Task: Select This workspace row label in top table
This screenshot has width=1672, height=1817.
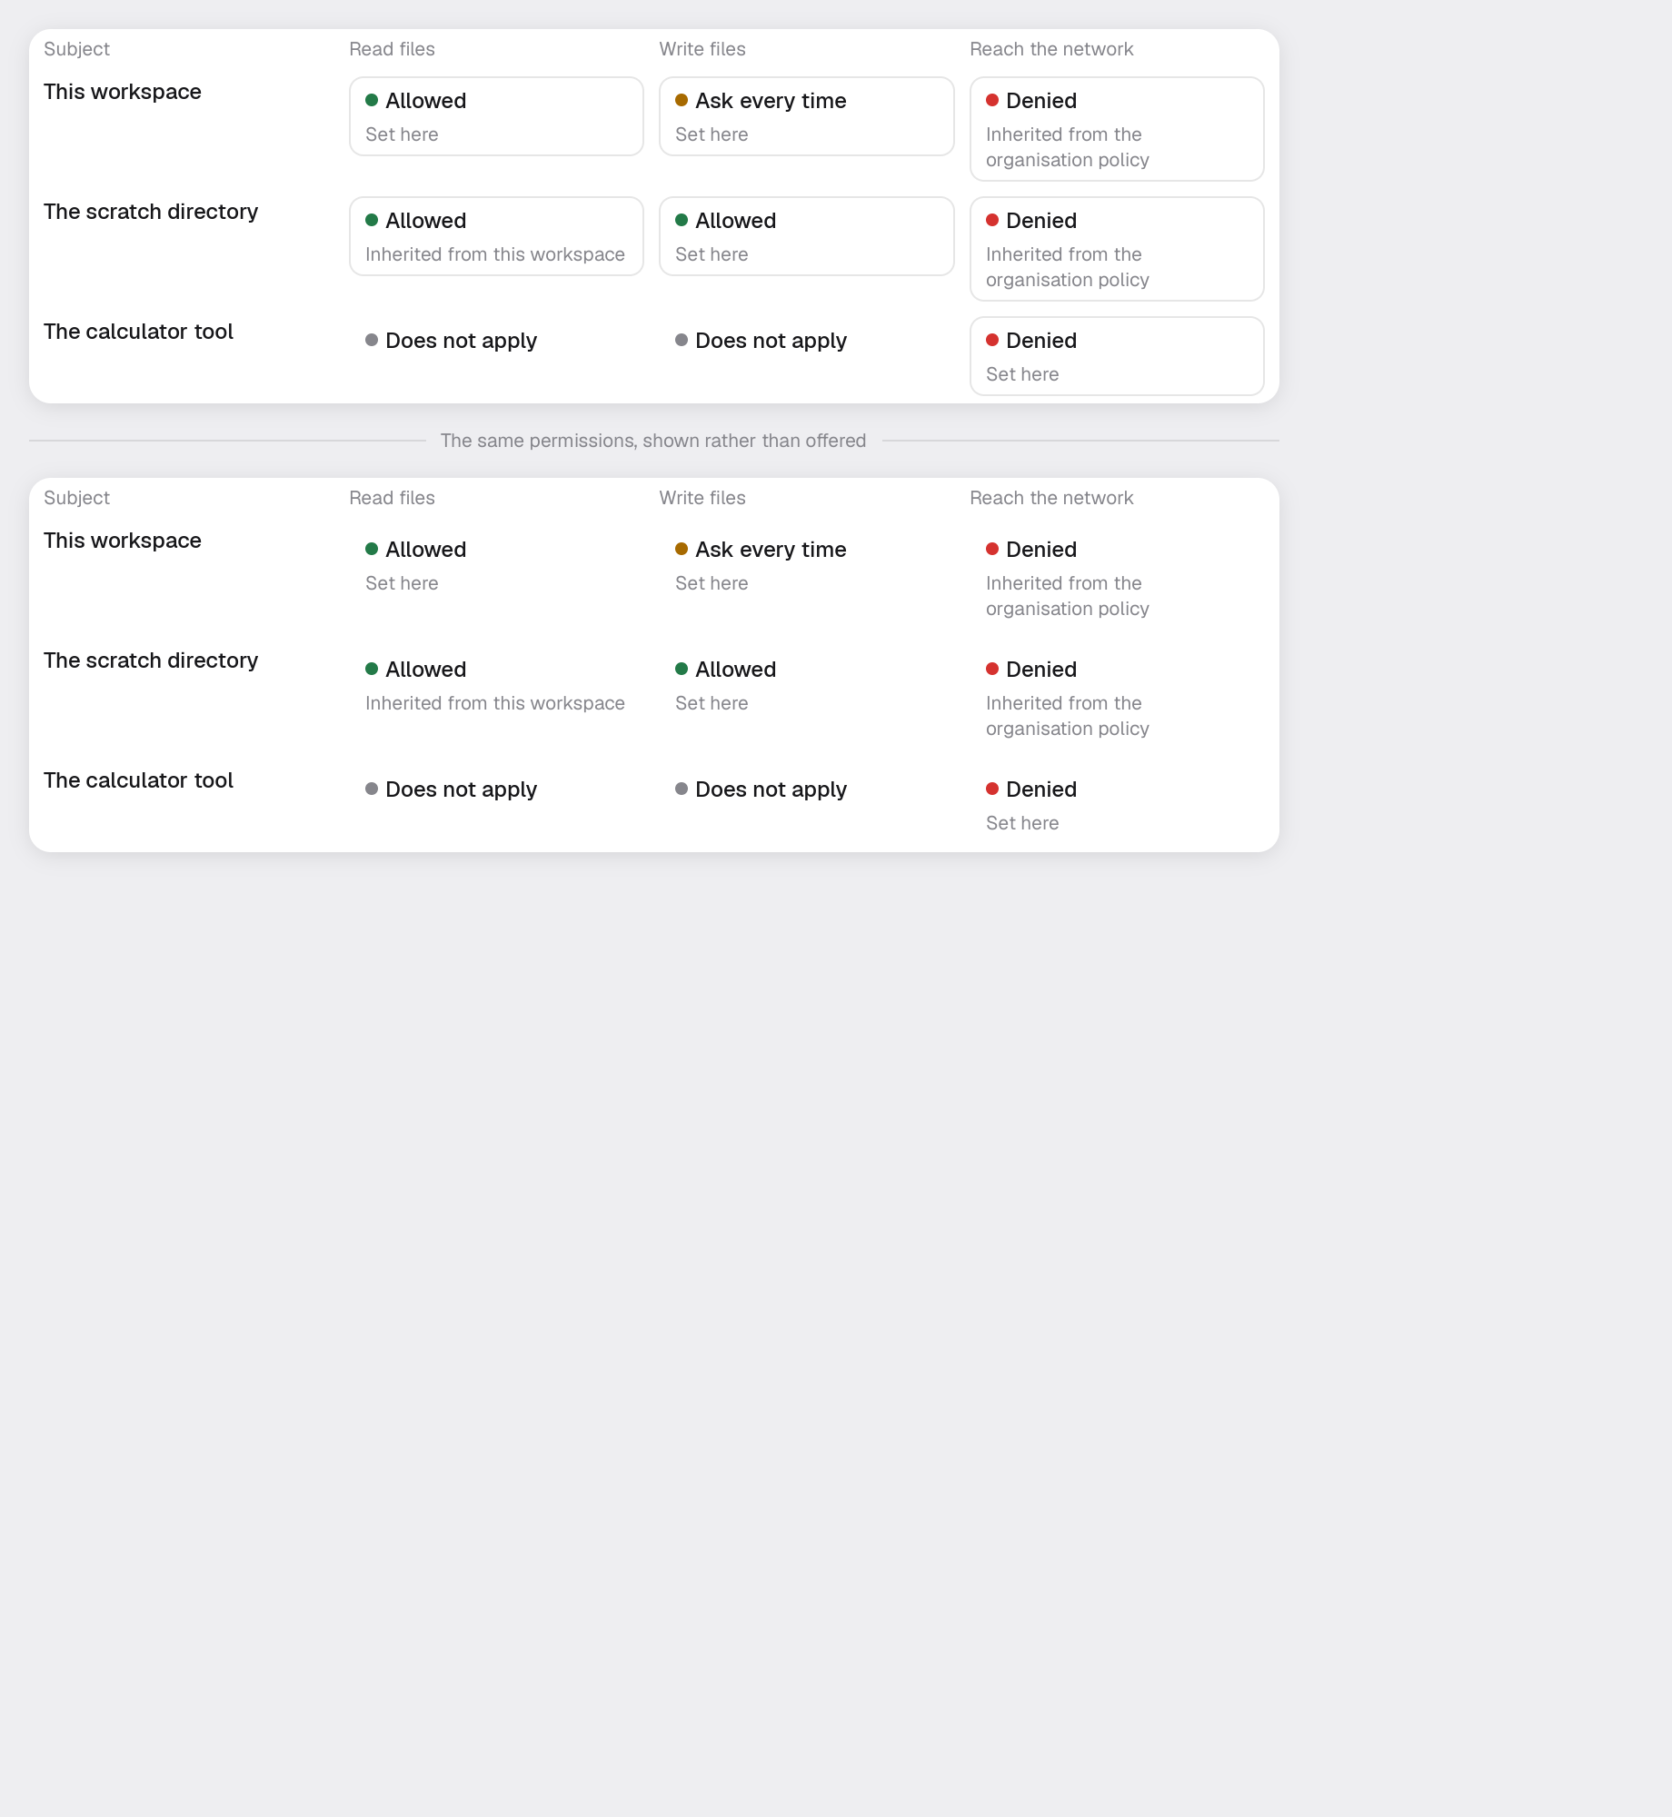Action: (x=123, y=92)
